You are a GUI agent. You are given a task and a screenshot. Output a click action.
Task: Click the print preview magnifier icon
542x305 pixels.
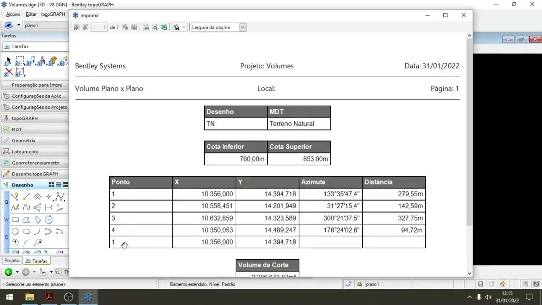[x=155, y=27]
